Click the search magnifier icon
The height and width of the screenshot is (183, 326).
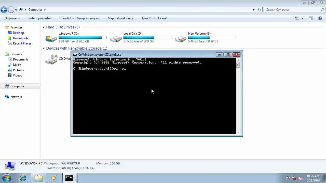click(x=322, y=10)
